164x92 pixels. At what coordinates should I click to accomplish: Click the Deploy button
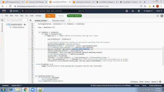point(61,16)
